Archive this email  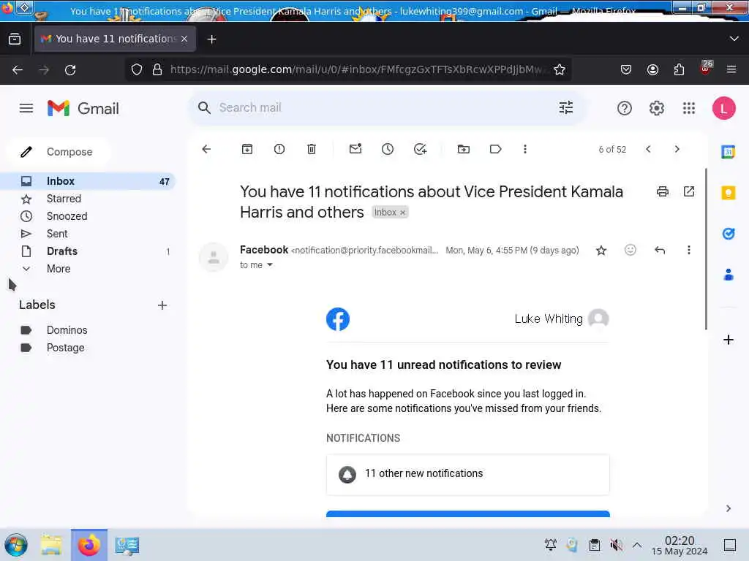pos(247,149)
